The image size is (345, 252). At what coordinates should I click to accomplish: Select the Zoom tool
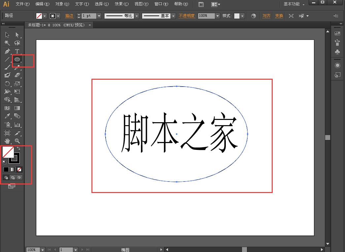(x=17, y=141)
